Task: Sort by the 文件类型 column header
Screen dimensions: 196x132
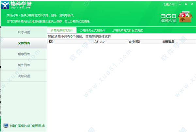Action: pos(145,42)
